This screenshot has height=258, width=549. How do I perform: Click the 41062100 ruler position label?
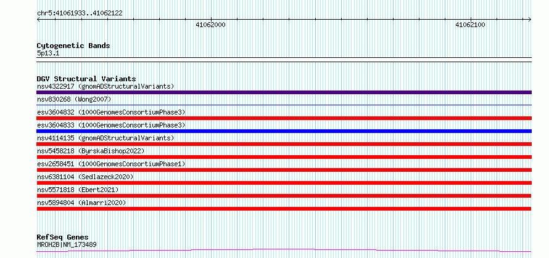pos(470,25)
